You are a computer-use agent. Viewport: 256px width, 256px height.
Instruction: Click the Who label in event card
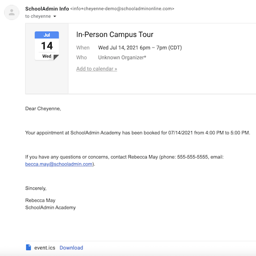click(81, 57)
